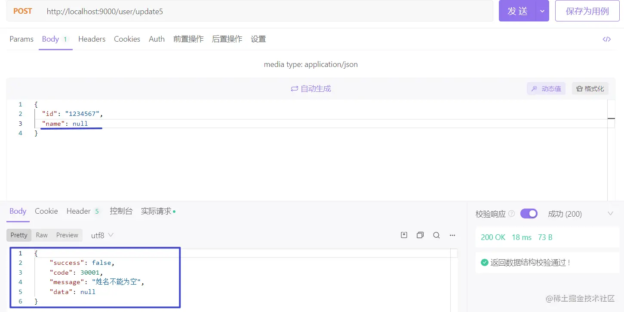Open the POST method dropdown
This screenshot has width=624, height=312.
23,11
